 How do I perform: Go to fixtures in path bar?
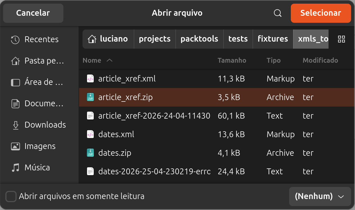pos(273,39)
